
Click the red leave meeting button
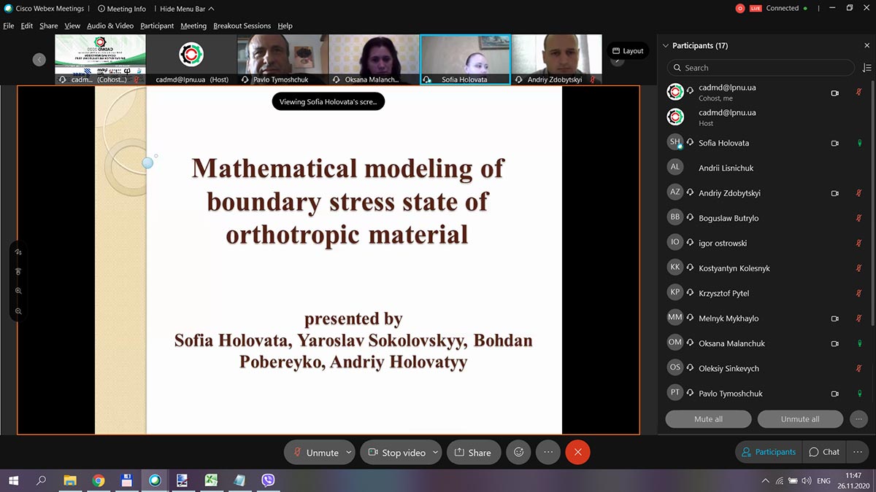[x=577, y=452]
